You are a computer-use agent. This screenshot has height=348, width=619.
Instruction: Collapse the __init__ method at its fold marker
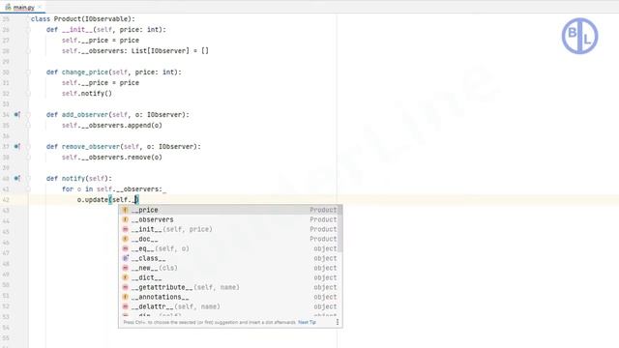pos(28,30)
